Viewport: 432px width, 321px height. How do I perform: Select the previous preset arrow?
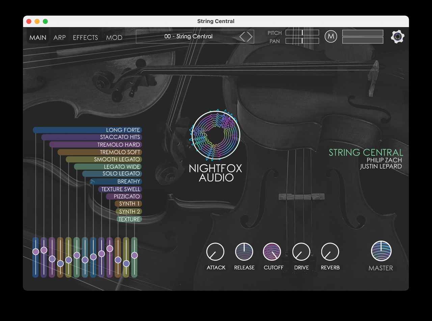point(242,36)
